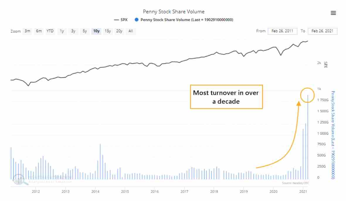Select the 6m zoom range
The image size is (346, 201).
point(39,31)
